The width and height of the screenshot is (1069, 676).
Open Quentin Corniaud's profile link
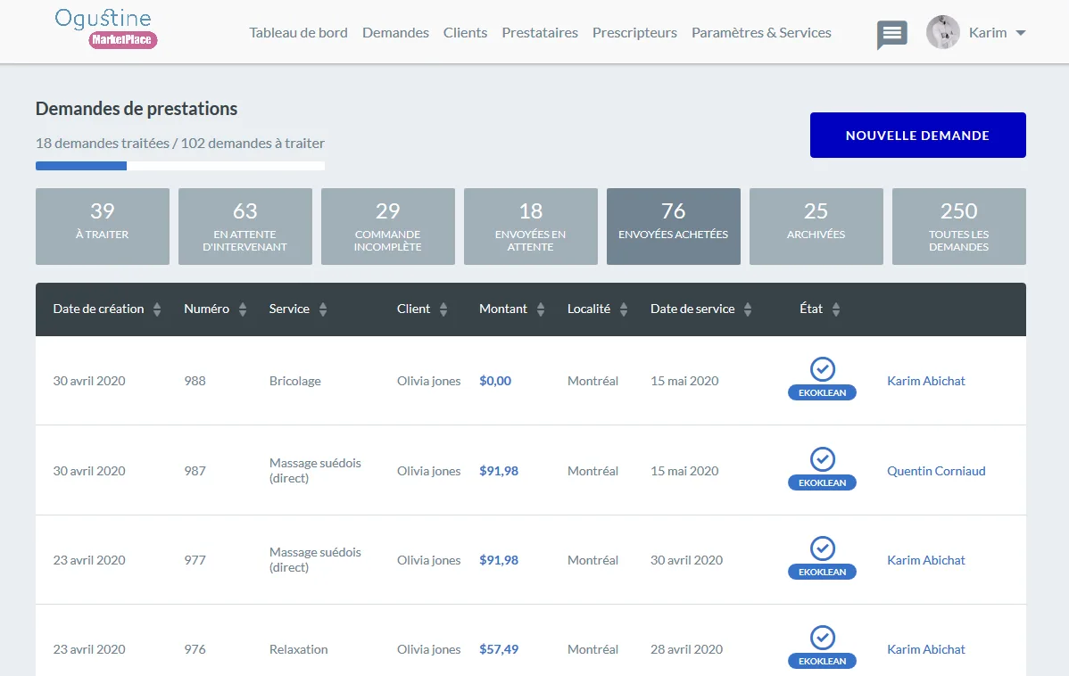(936, 471)
